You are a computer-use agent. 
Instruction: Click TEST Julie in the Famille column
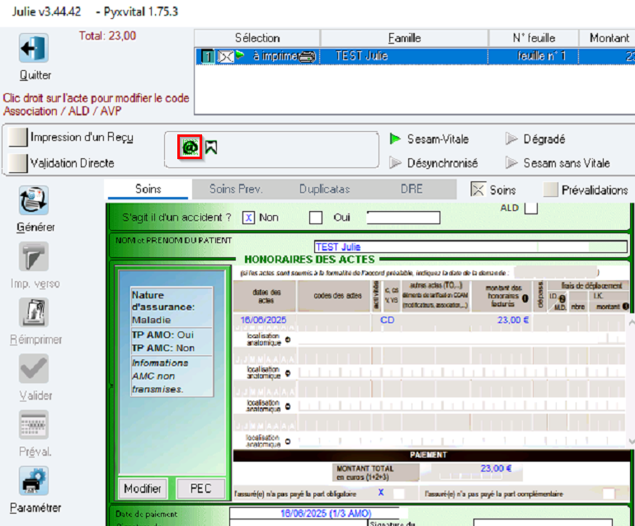[x=362, y=56]
